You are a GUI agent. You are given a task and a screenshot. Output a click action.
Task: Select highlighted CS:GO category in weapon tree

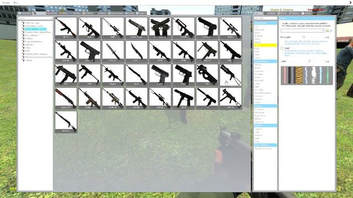35,29
